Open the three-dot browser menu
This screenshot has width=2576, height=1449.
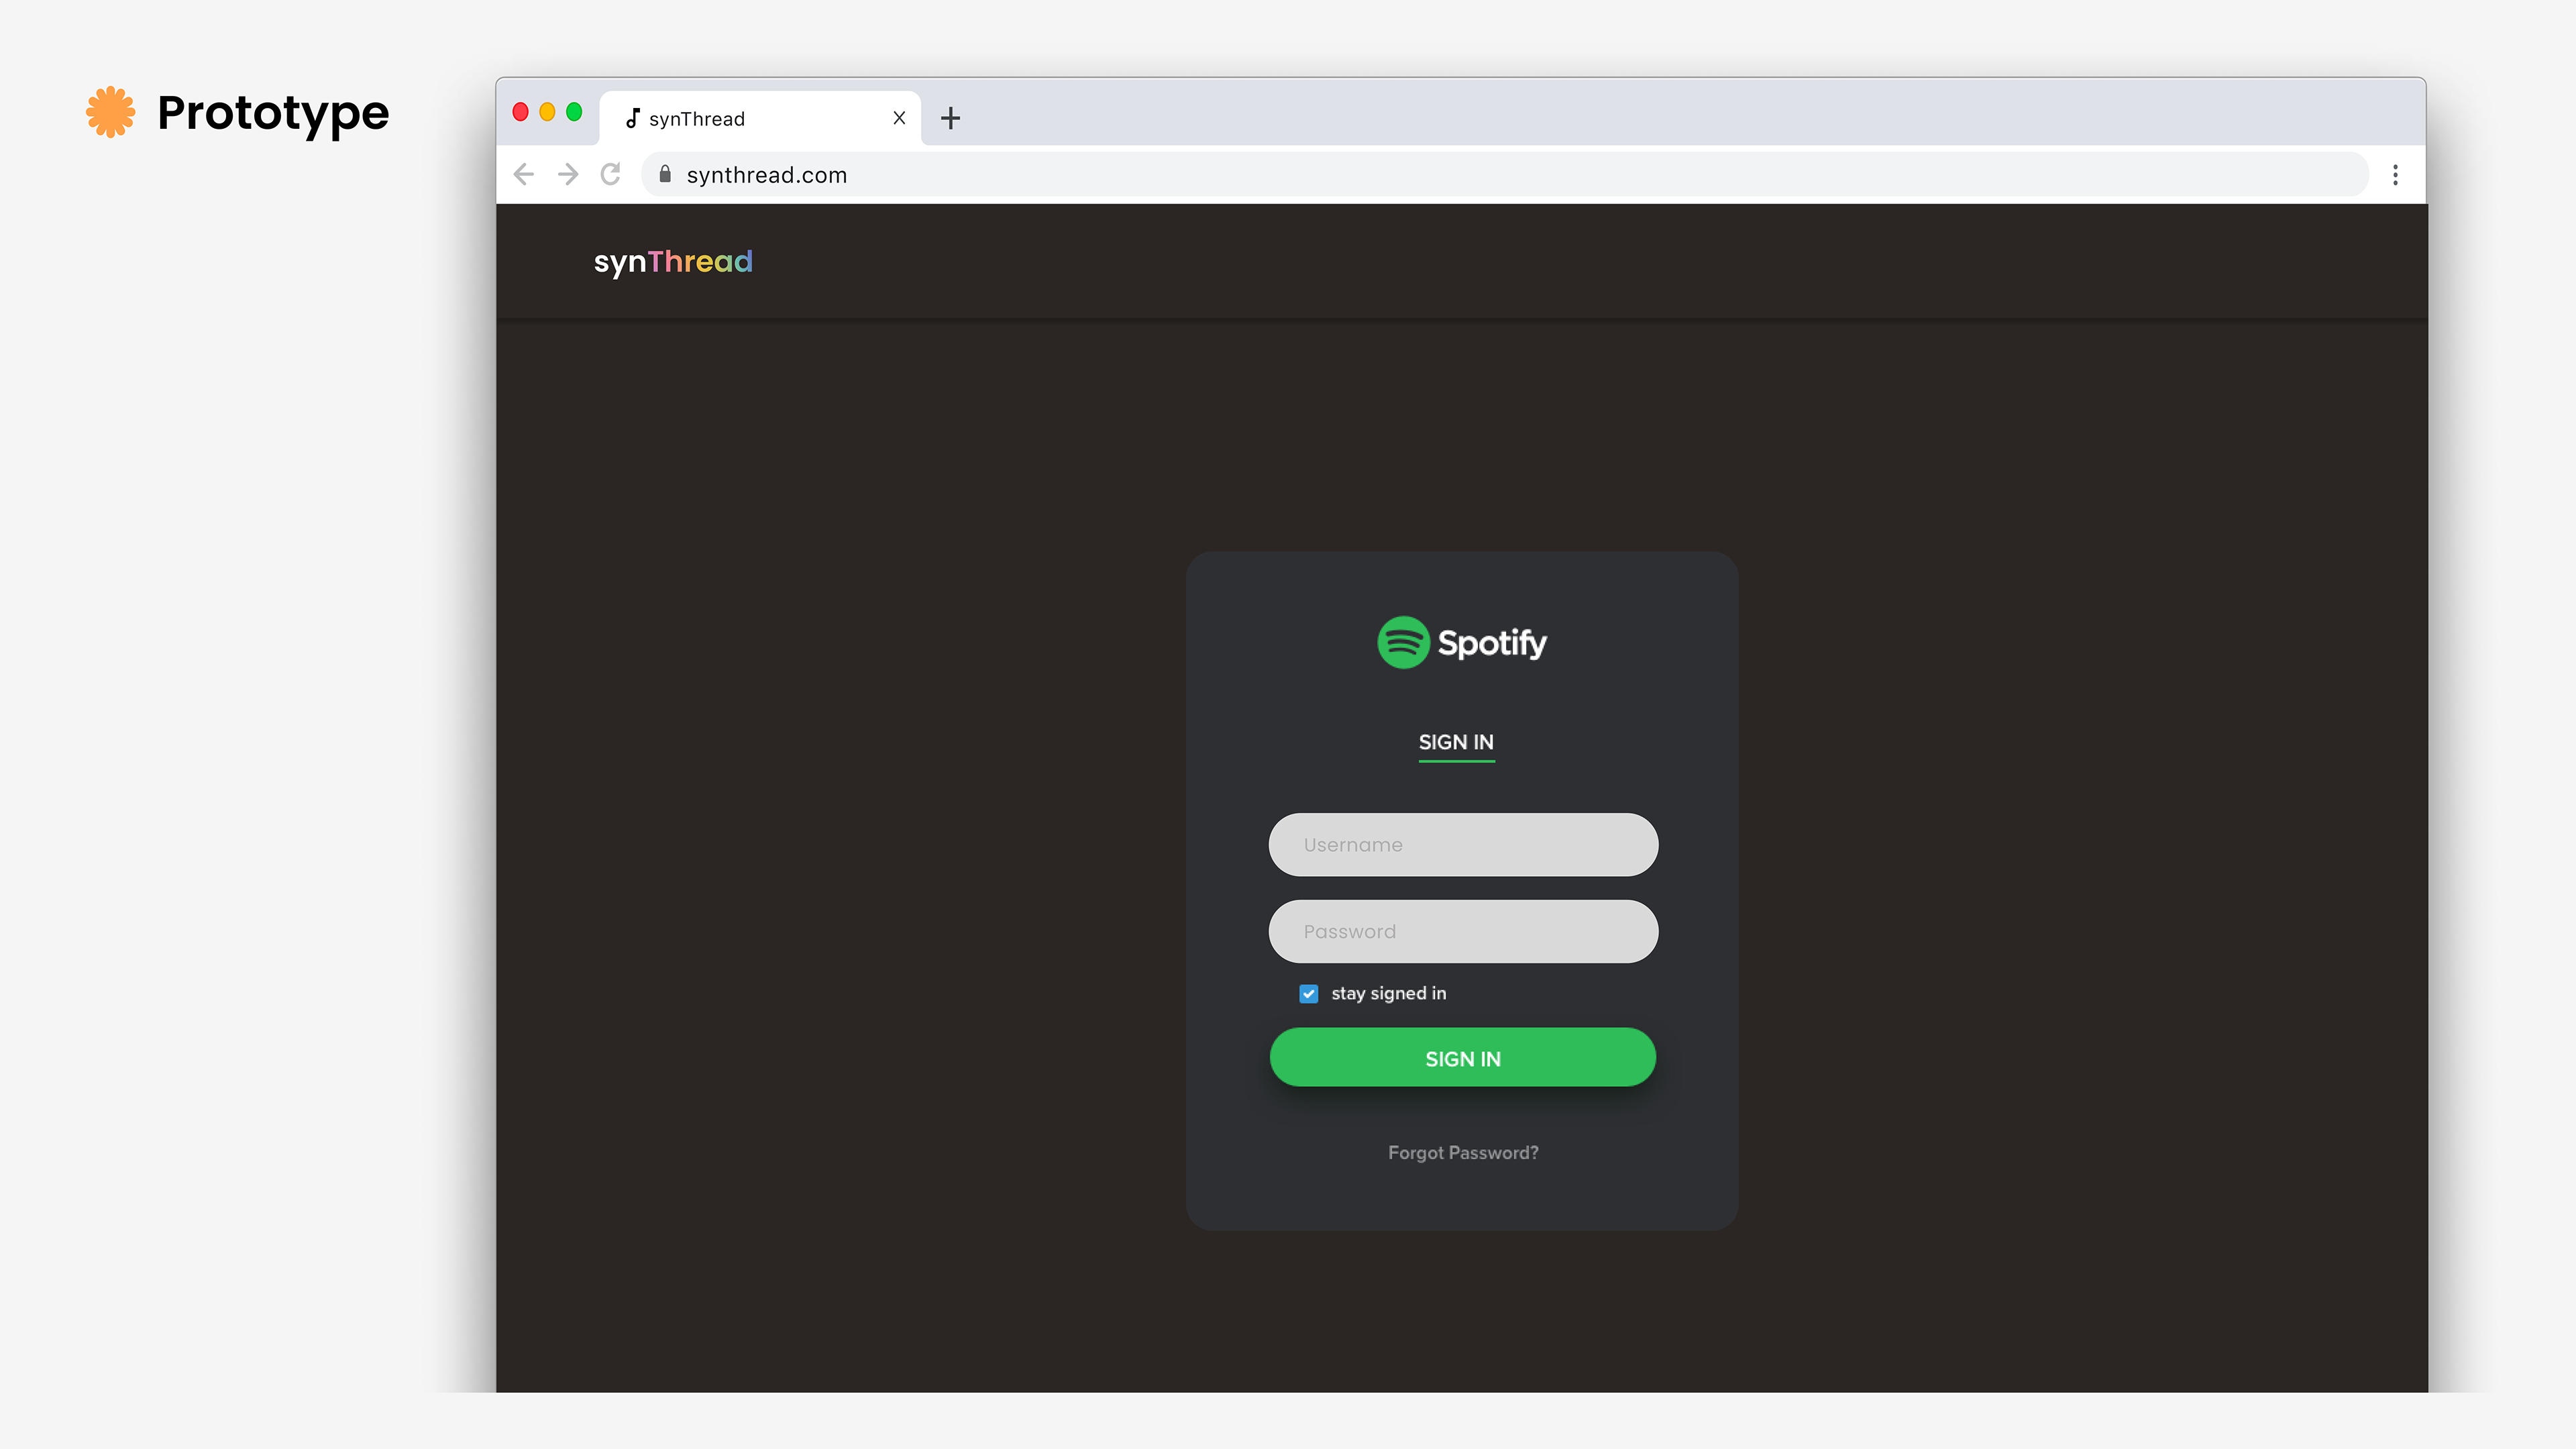click(2395, 175)
